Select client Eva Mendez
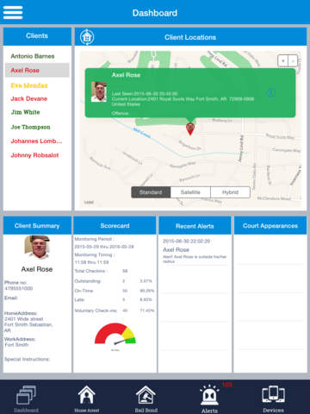The image size is (310, 414). pyautogui.click(x=29, y=85)
